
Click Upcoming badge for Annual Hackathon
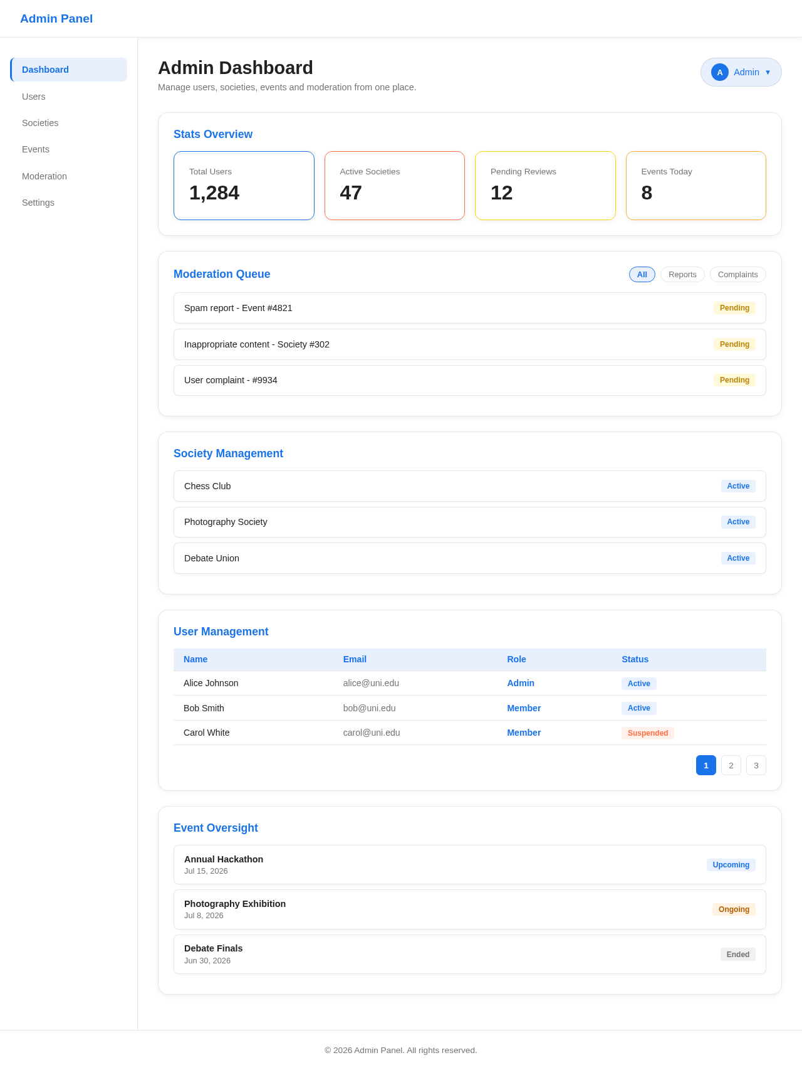[x=731, y=865]
